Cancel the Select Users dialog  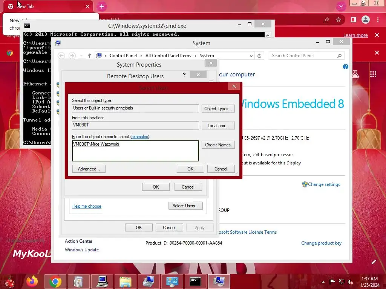pos(221,169)
